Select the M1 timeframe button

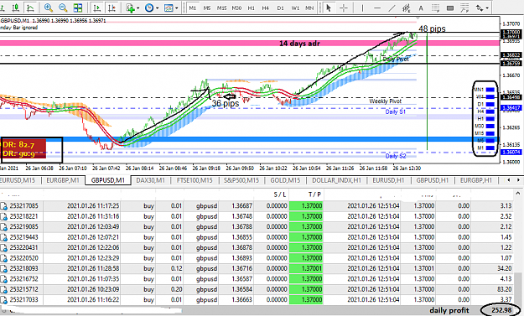click(x=193, y=8)
